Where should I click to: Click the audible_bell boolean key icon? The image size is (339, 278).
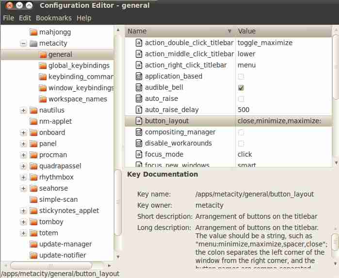[139, 87]
